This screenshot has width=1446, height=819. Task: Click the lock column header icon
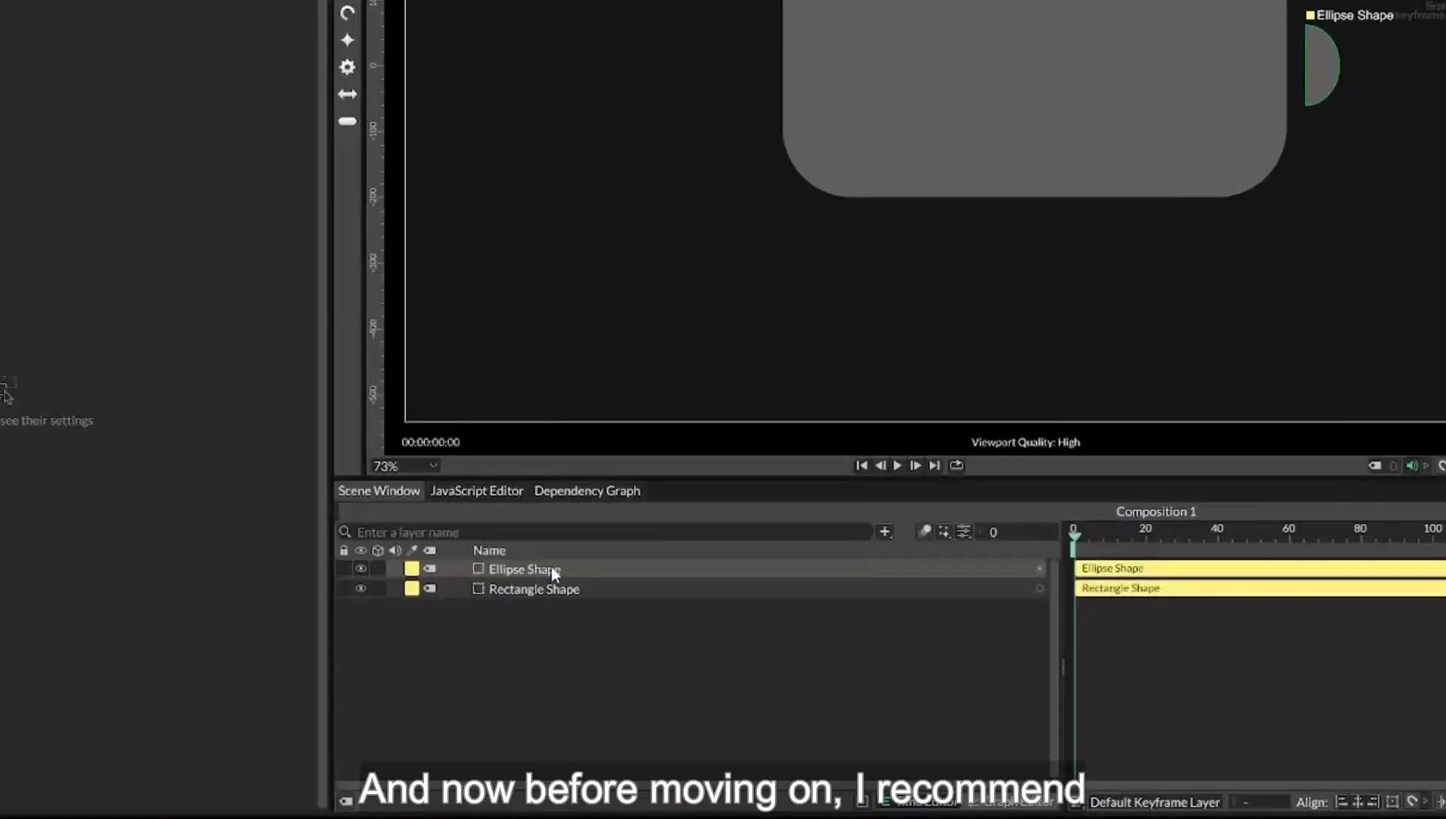(x=344, y=551)
